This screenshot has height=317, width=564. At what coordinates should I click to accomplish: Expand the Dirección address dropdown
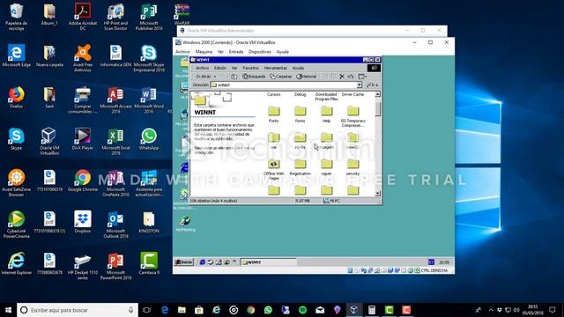(x=359, y=85)
